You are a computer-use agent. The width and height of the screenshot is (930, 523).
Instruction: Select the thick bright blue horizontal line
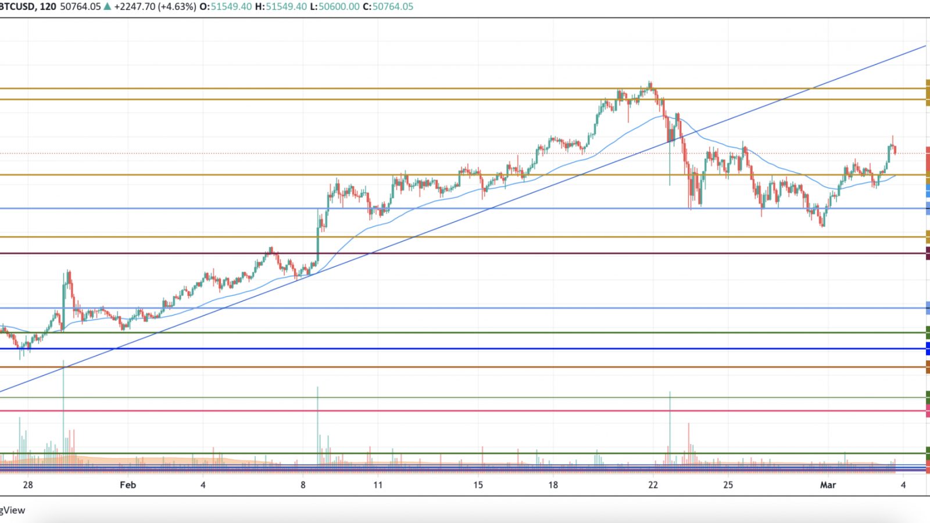pyautogui.click(x=463, y=349)
